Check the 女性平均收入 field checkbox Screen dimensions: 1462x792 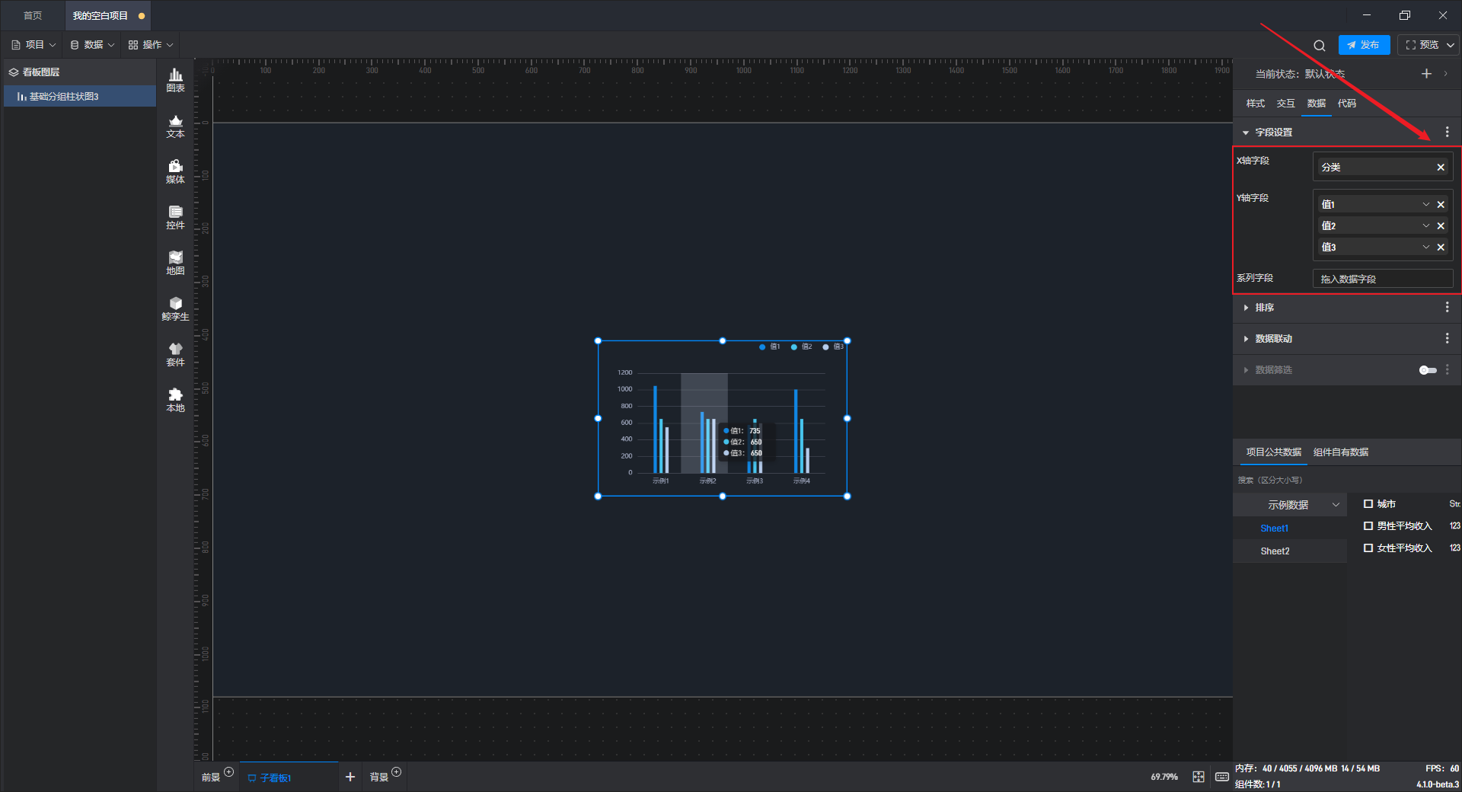click(x=1368, y=548)
